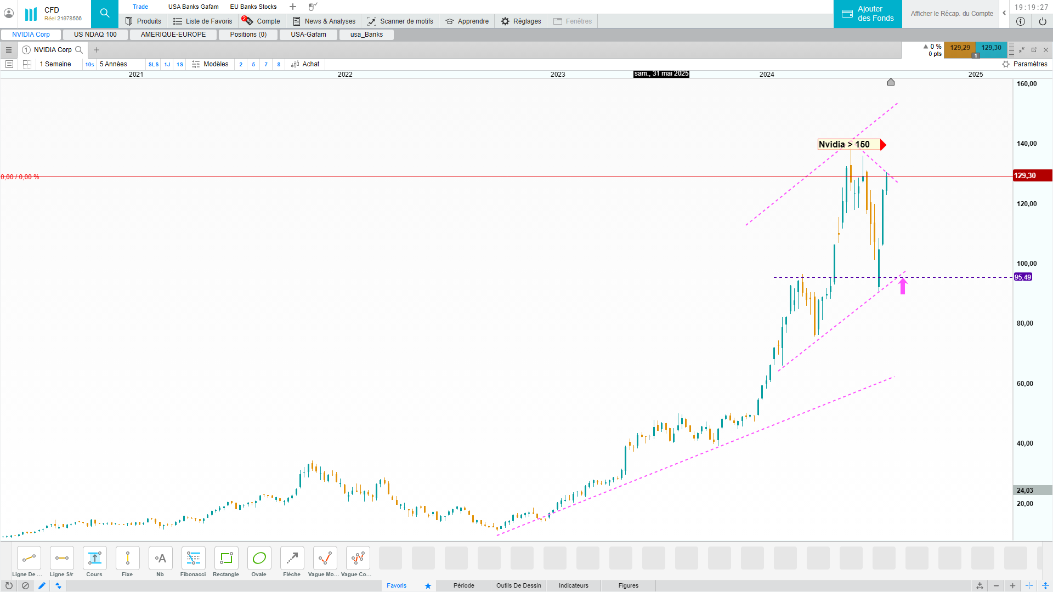This screenshot has width=1053, height=592.
Task: Switch to the US NDAQ 100 tab
Action: [95, 35]
